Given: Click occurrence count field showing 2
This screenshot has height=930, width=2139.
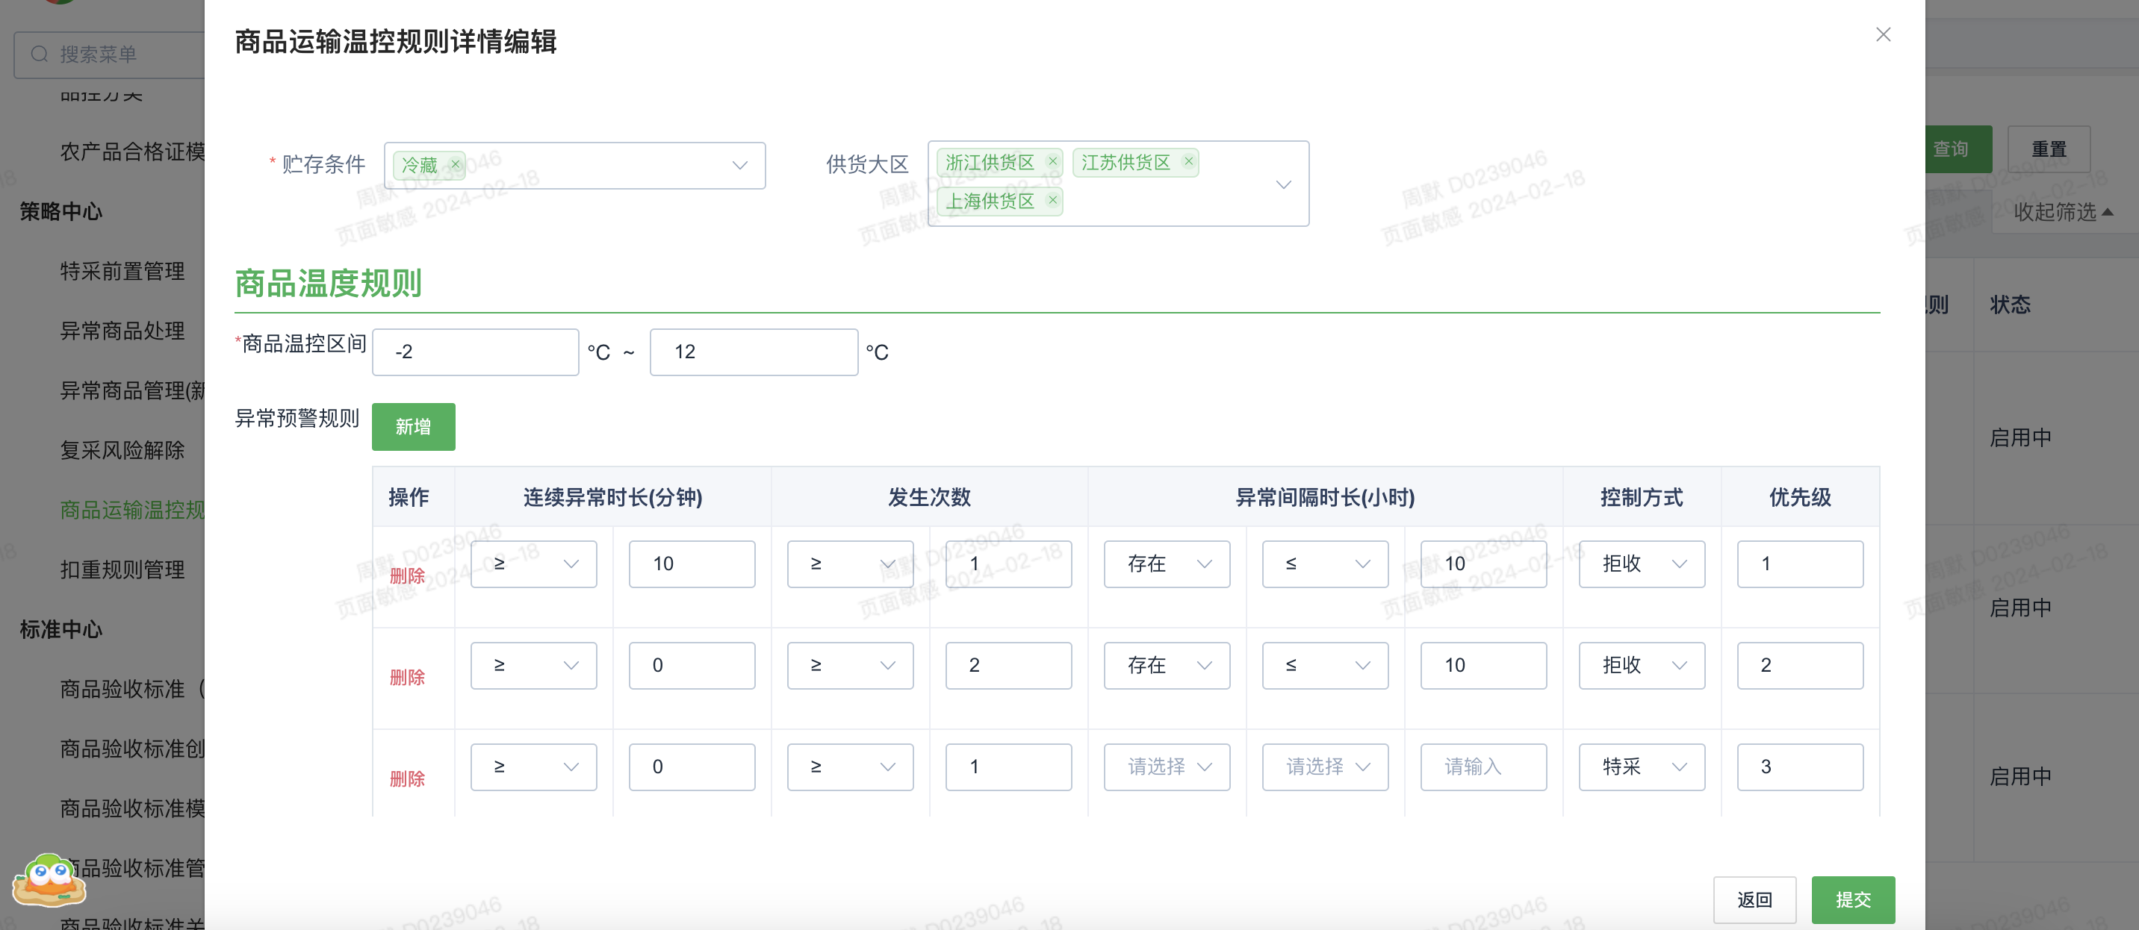Looking at the screenshot, I should [1008, 665].
